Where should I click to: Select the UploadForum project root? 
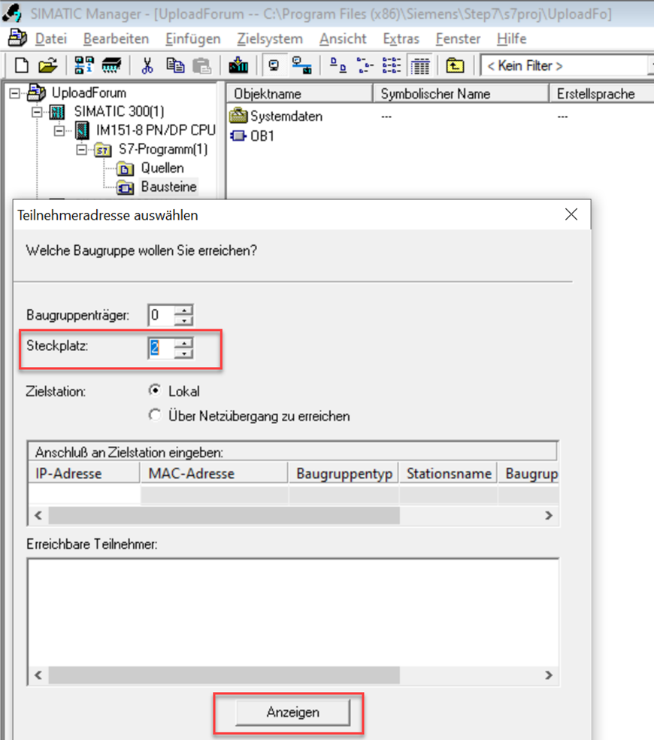[x=89, y=93]
